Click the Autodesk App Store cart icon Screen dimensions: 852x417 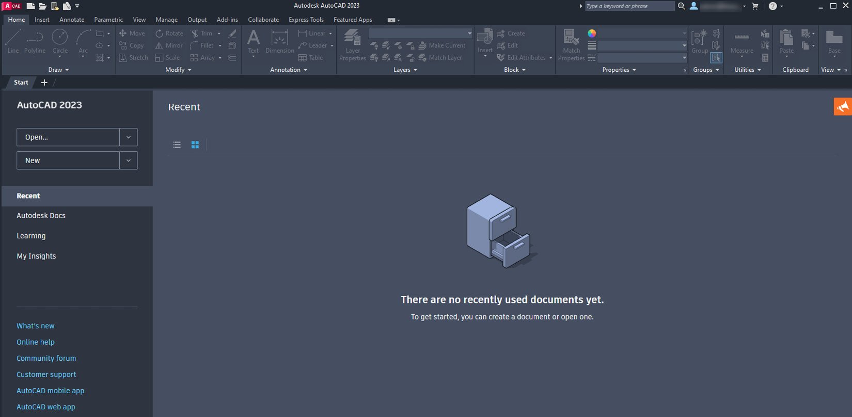click(x=755, y=6)
